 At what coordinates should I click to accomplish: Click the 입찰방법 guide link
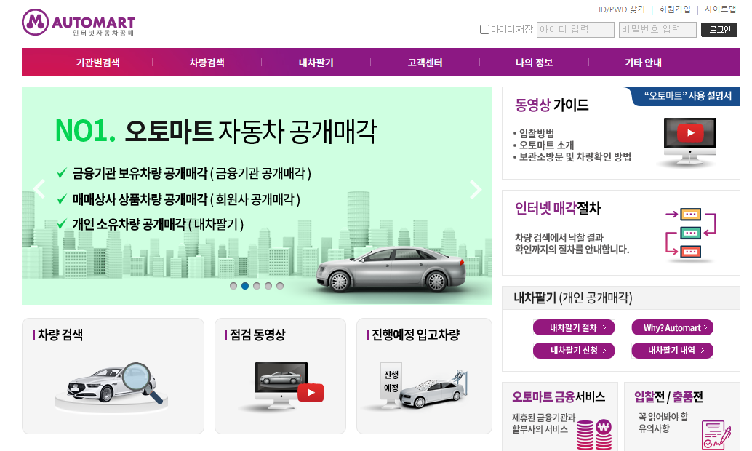[536, 133]
